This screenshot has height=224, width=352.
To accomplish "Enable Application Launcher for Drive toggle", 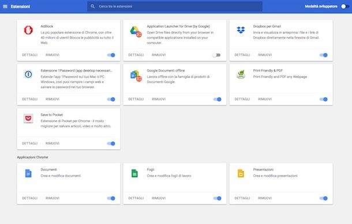I will tap(216, 55).
